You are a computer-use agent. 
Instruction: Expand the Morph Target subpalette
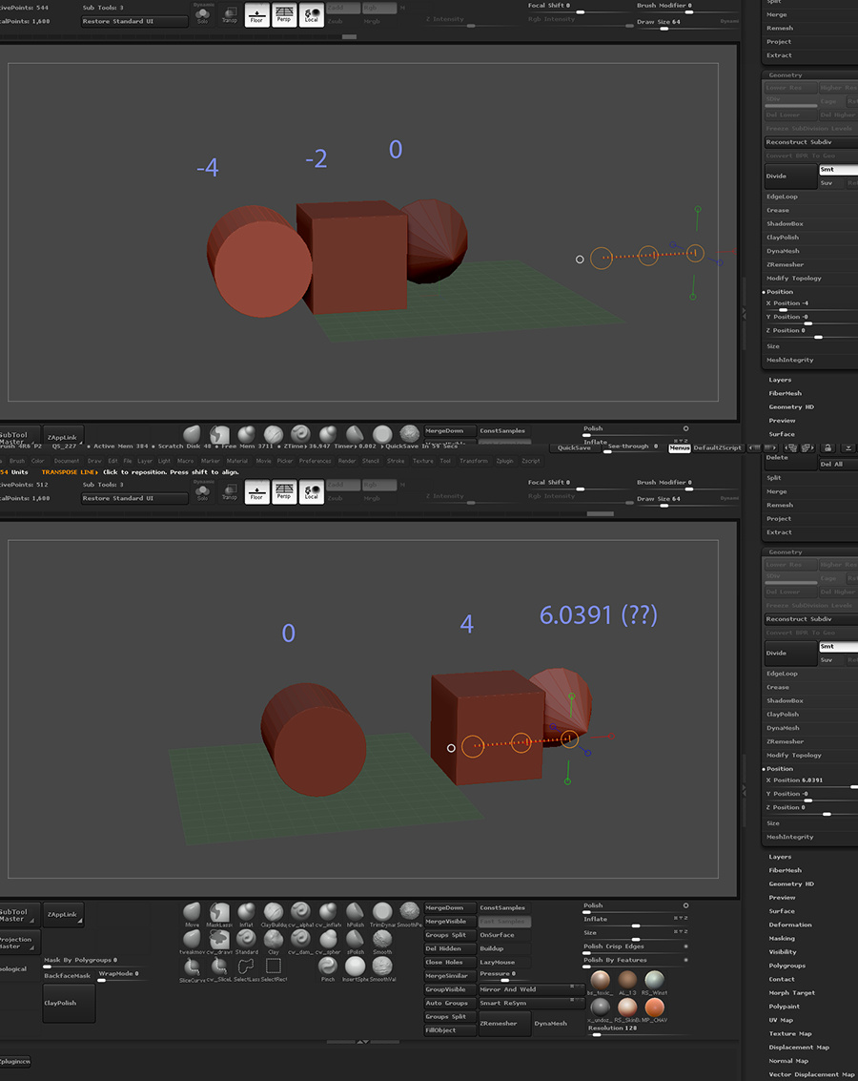click(x=792, y=992)
